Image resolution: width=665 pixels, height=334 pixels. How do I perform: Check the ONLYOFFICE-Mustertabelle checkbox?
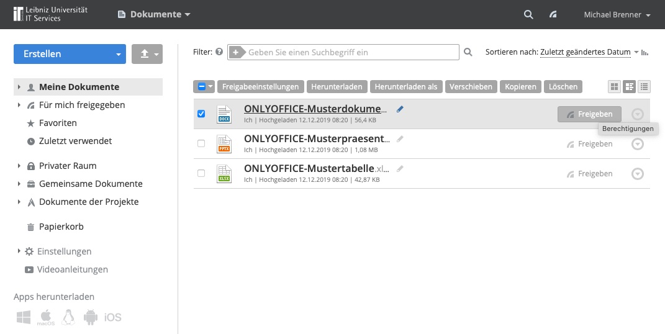(201, 173)
